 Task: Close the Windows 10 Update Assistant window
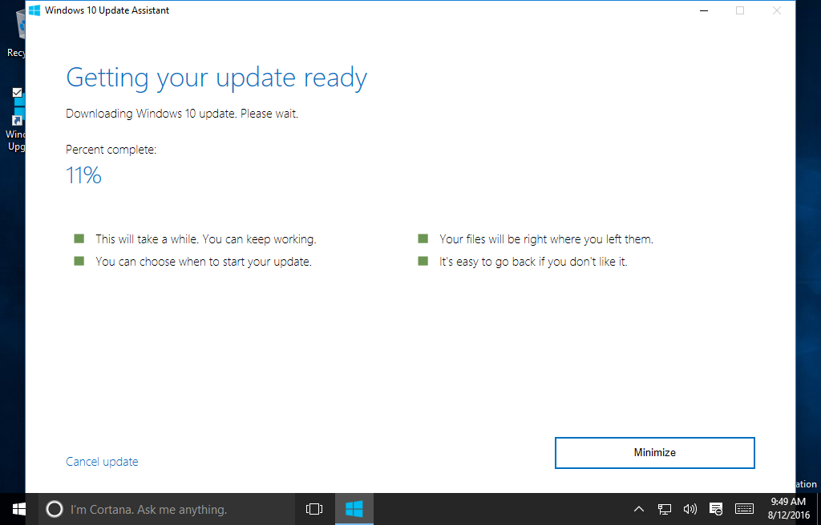point(777,10)
